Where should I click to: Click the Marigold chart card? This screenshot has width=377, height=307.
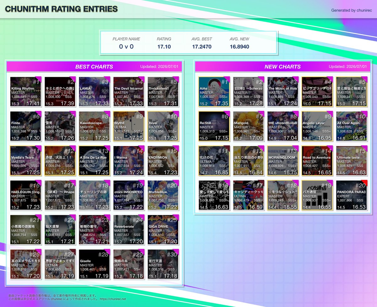[249, 126]
